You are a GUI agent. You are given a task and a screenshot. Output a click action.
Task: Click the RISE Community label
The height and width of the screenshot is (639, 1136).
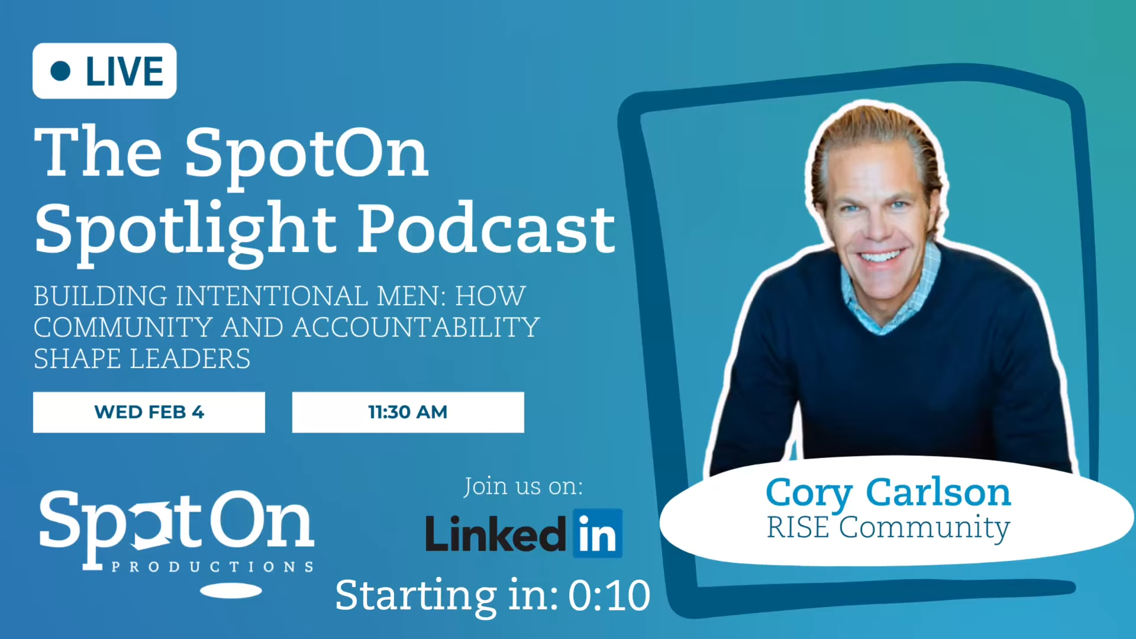[887, 527]
